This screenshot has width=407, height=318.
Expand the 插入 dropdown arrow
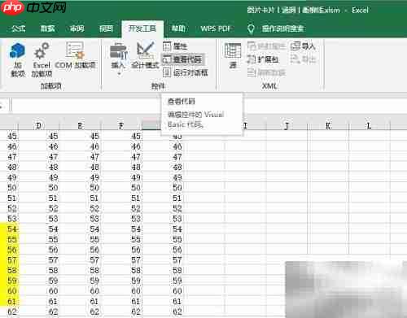pyautogui.click(x=119, y=73)
